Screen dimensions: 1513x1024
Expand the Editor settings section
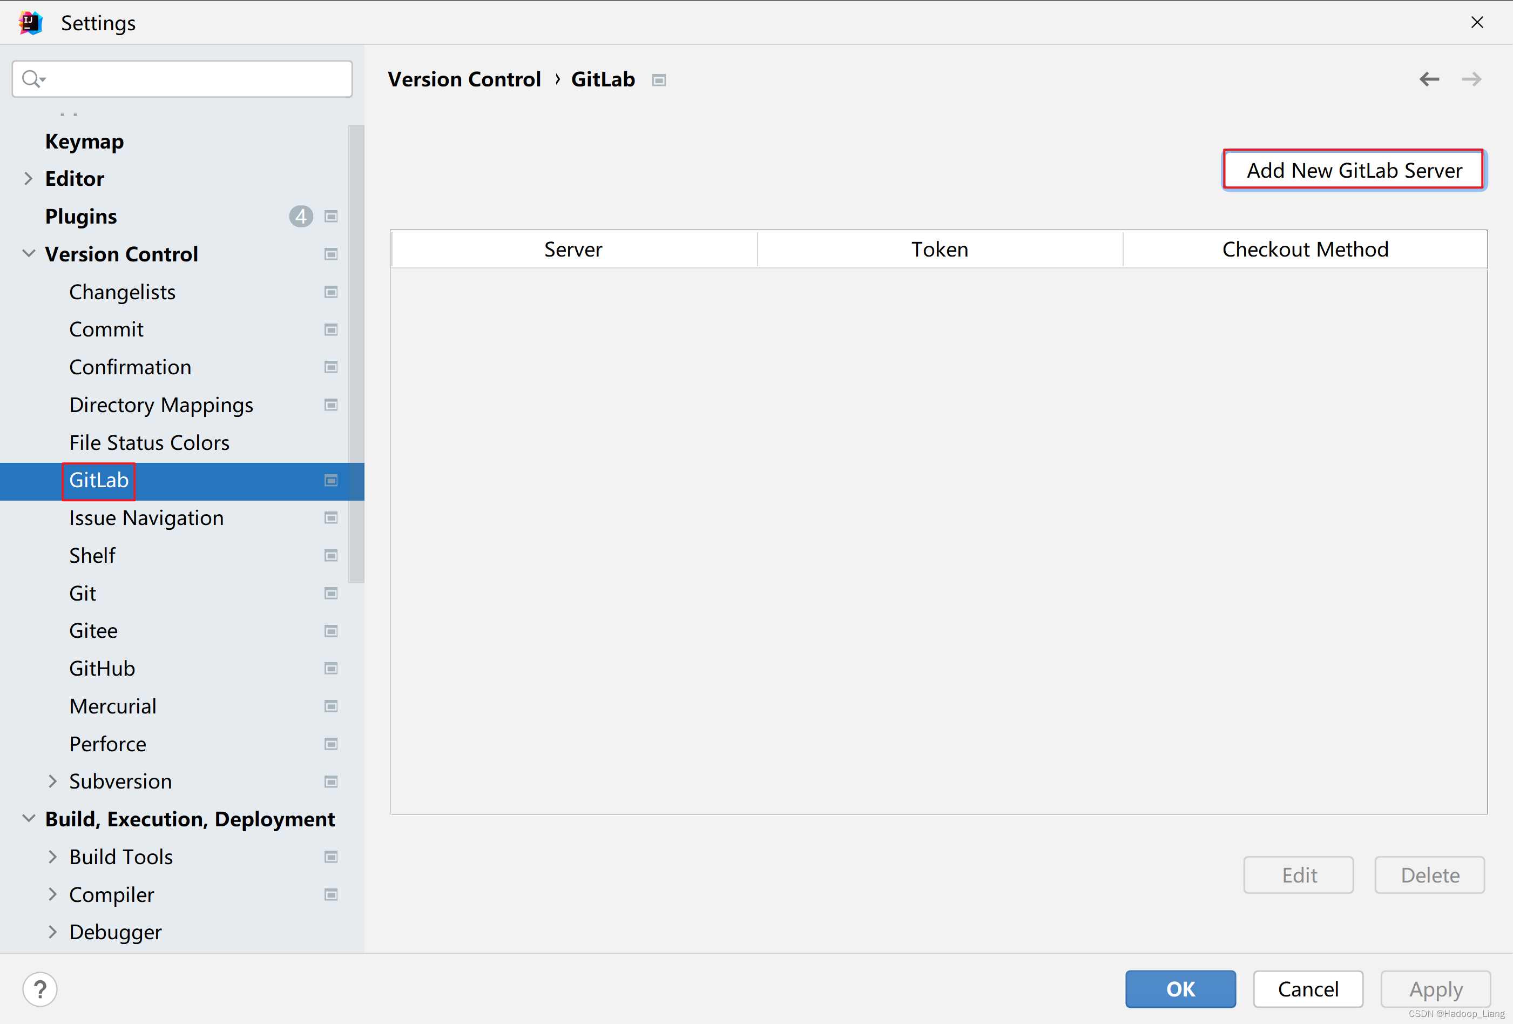click(28, 178)
